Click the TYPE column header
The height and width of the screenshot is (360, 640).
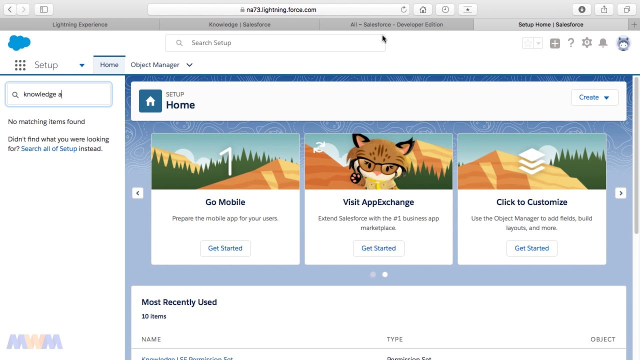click(394, 339)
